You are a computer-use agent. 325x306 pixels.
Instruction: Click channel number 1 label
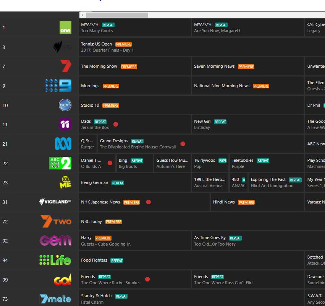tap(4, 28)
